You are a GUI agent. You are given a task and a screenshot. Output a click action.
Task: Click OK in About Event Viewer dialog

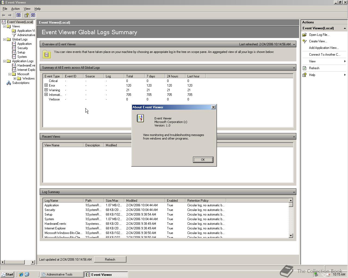203,160
